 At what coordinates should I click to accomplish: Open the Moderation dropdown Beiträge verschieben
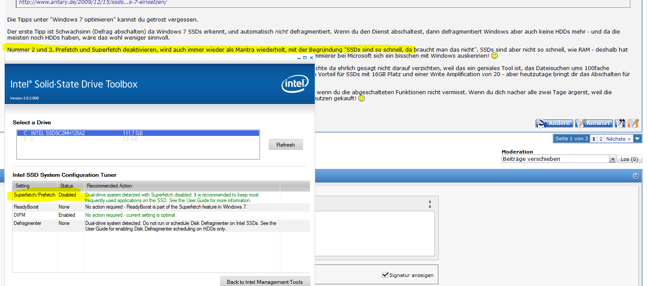pyautogui.click(x=559, y=159)
